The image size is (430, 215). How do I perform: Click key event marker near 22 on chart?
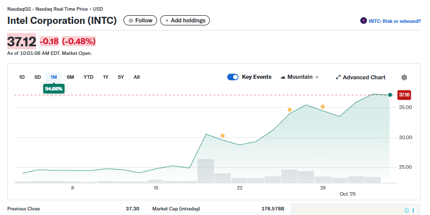(223, 136)
